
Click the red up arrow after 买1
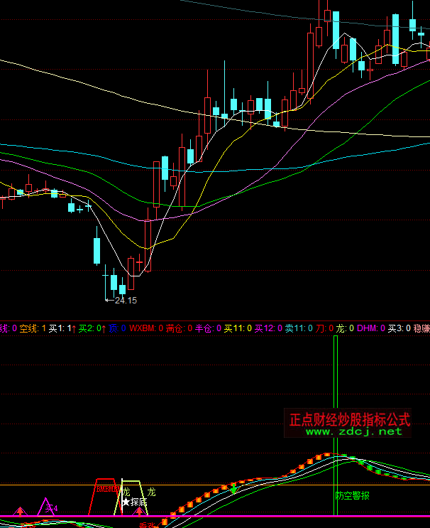point(74,329)
